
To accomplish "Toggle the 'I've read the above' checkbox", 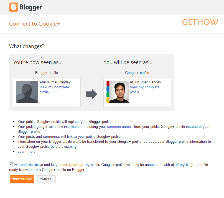I will 11,164.
